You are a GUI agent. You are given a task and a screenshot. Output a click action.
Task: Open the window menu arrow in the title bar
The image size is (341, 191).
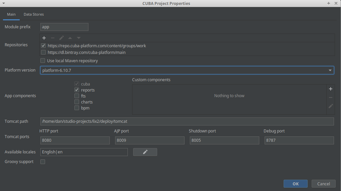click(x=3, y=3)
